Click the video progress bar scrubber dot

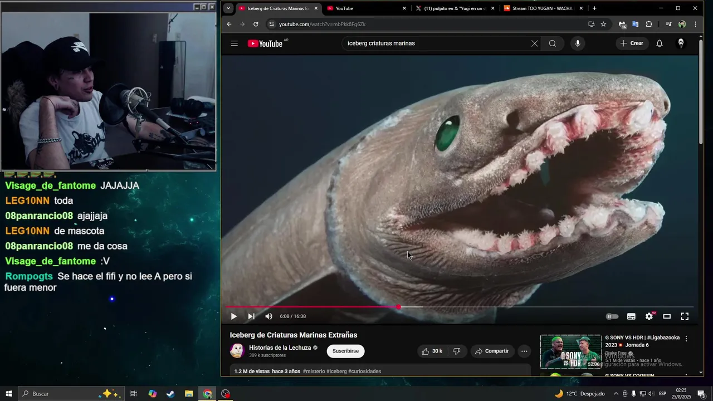[x=399, y=307]
